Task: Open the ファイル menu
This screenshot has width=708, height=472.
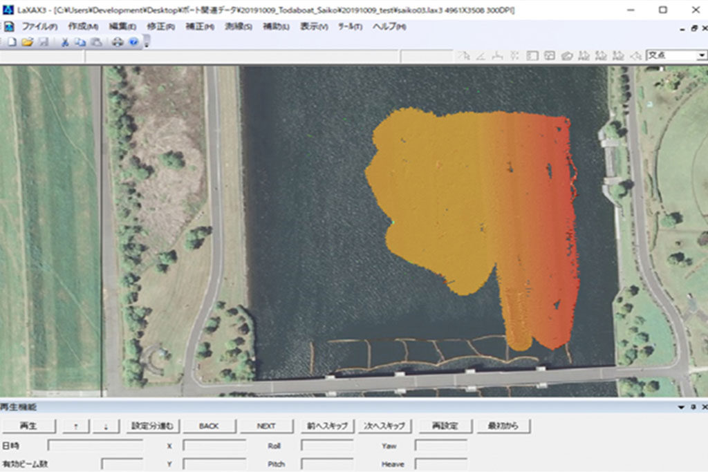Action: click(39, 26)
